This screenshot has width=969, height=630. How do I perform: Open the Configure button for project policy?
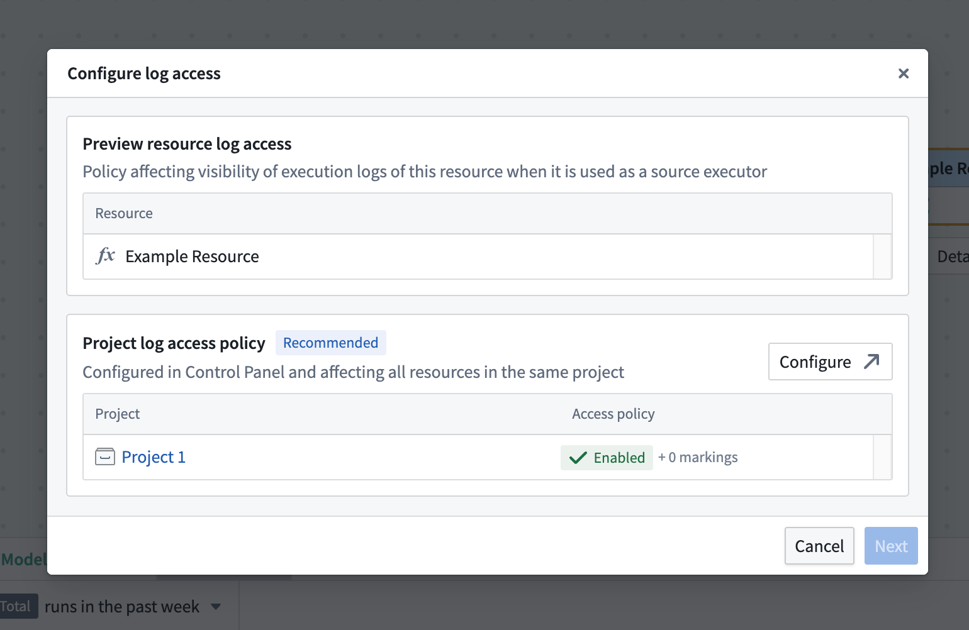pos(830,362)
